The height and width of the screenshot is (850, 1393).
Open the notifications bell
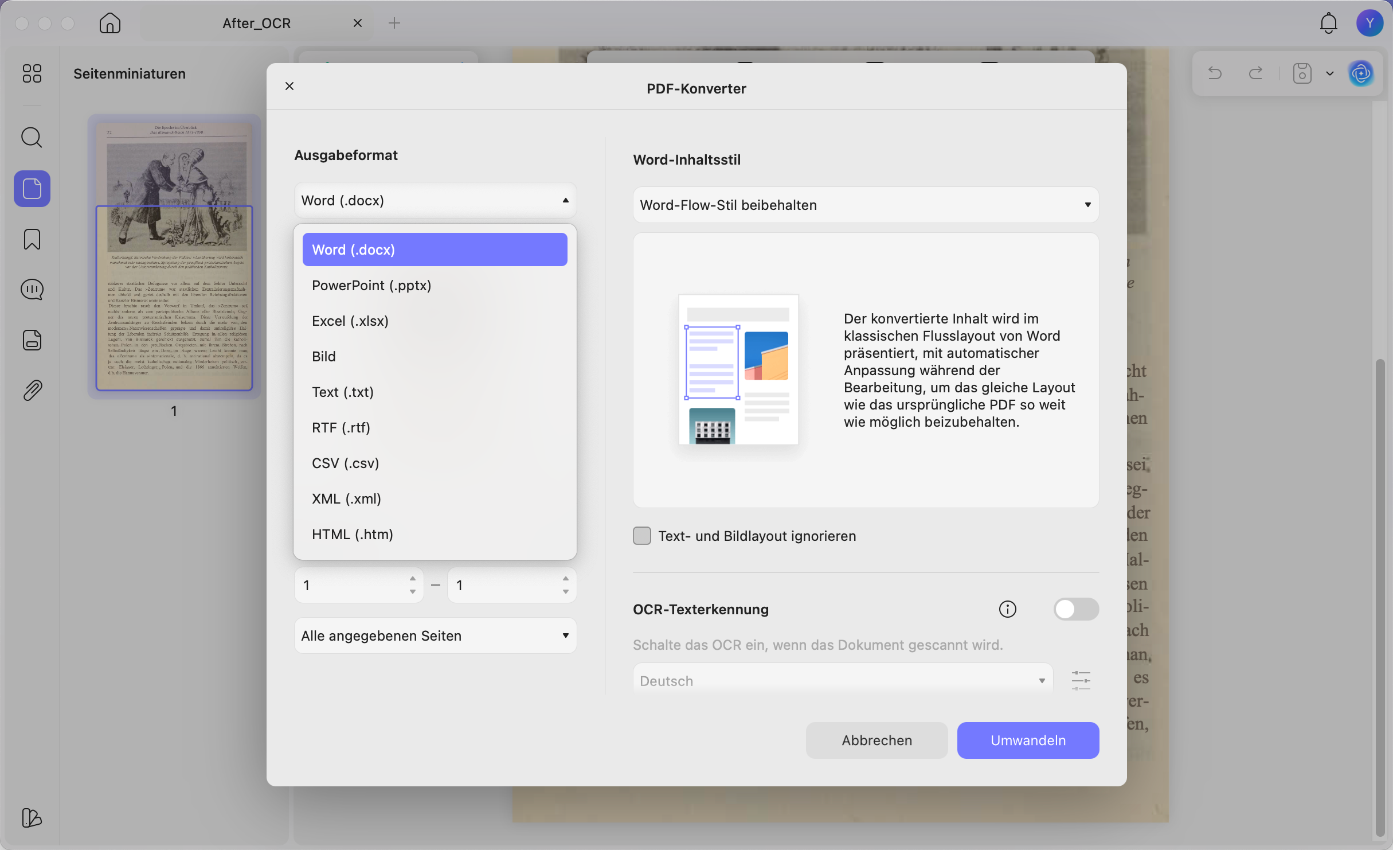[1328, 23]
